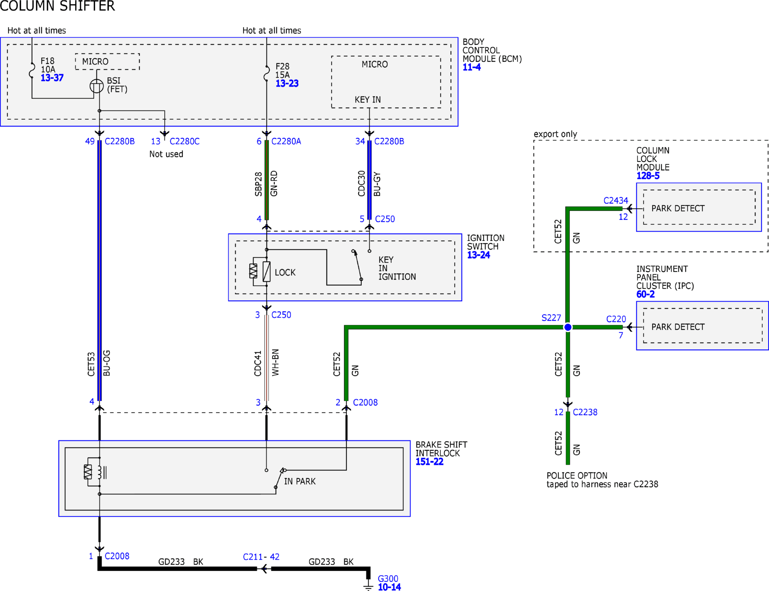Select the C2434 connector label
The image size is (769, 591).
(x=616, y=200)
